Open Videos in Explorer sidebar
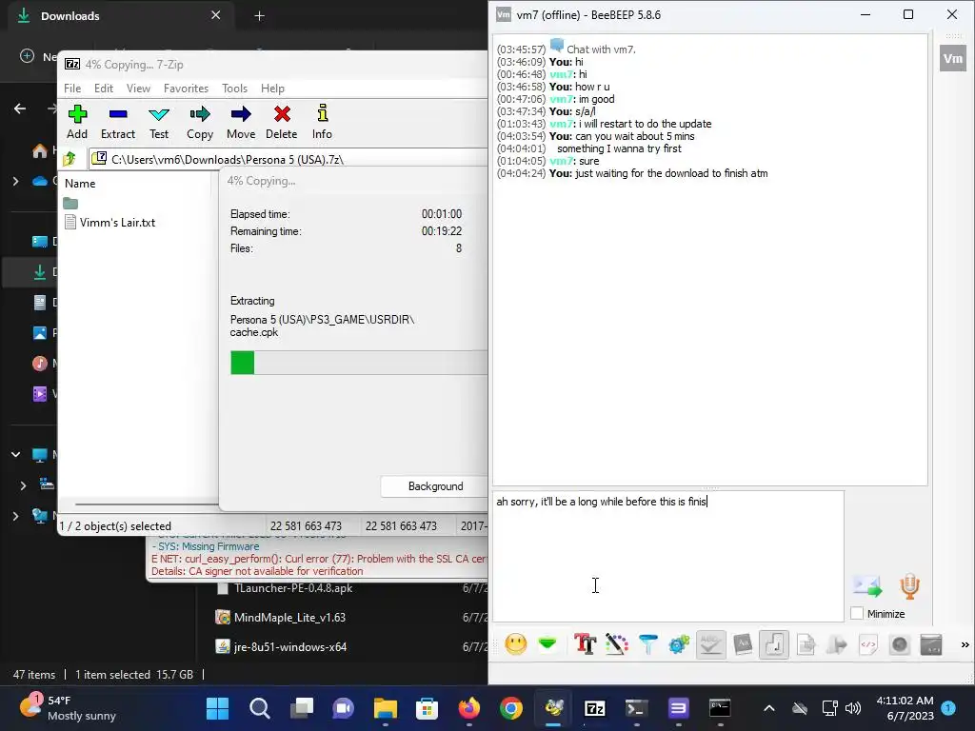975x731 pixels. click(x=40, y=393)
